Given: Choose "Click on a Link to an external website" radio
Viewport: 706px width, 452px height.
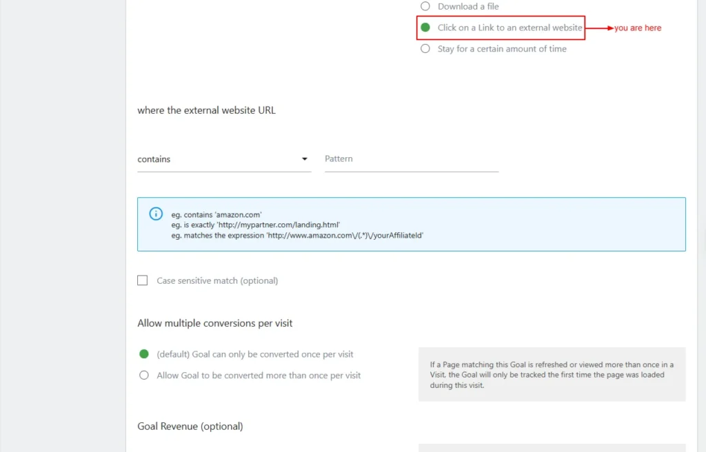Looking at the screenshot, I should click(x=425, y=28).
